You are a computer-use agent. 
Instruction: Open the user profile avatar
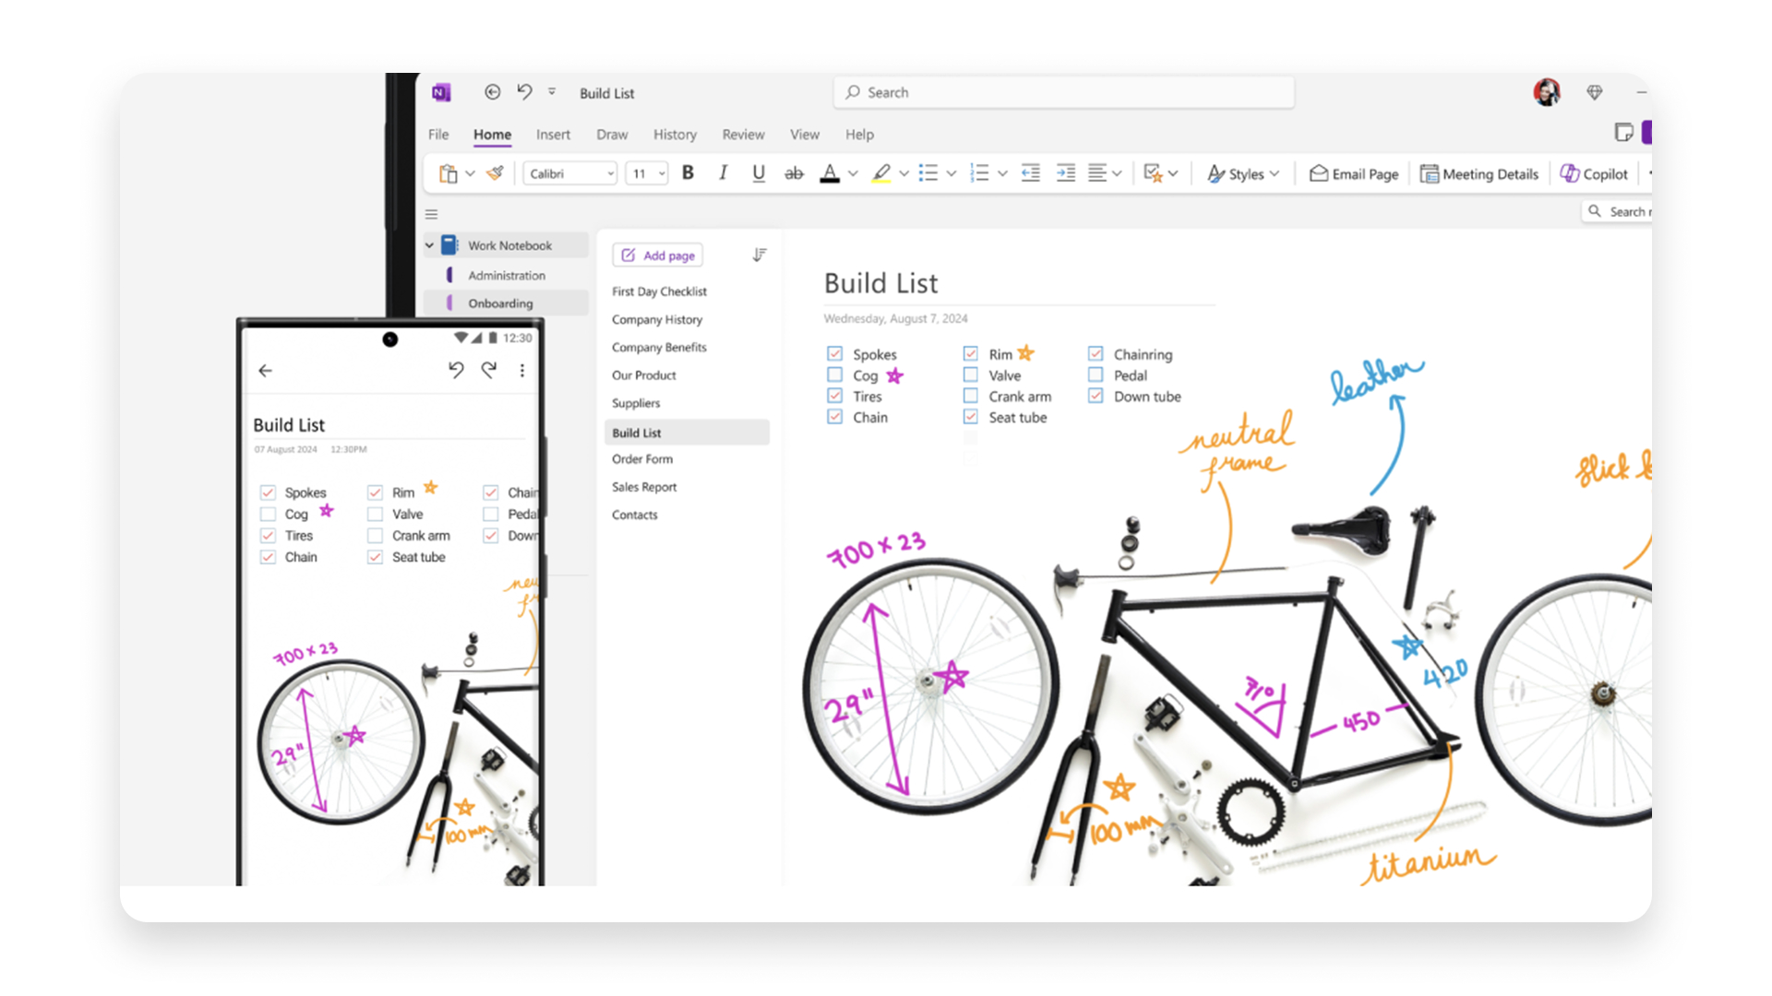(1547, 92)
